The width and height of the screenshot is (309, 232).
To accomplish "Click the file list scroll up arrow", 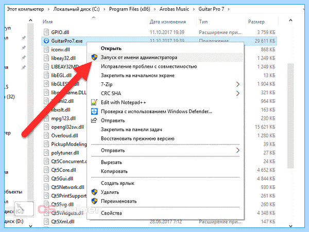I will tap(290, 20).
